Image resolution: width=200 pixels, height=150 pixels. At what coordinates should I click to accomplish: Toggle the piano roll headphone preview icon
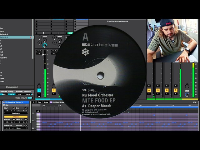[38, 111]
